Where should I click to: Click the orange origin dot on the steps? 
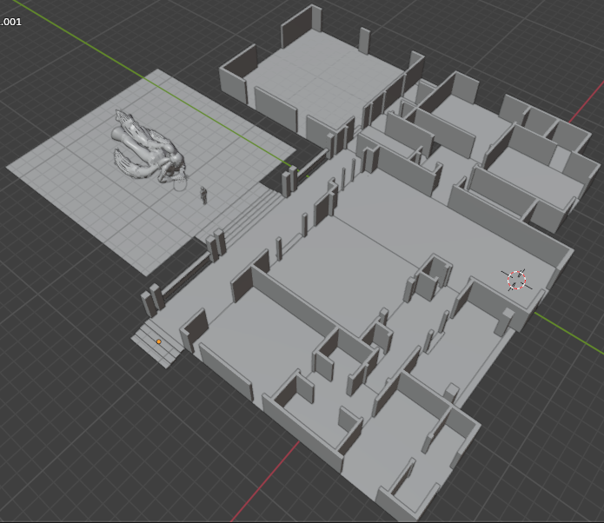(159, 341)
